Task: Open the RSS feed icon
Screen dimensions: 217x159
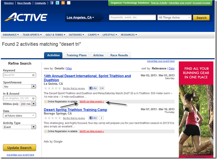Action: pos(63,3)
